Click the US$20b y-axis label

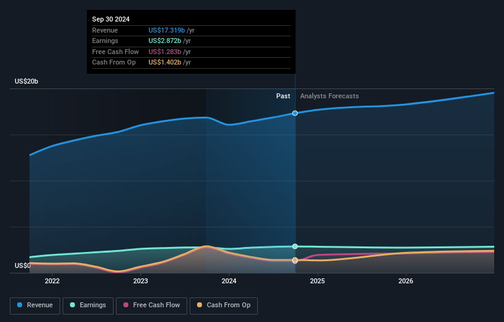coord(26,81)
